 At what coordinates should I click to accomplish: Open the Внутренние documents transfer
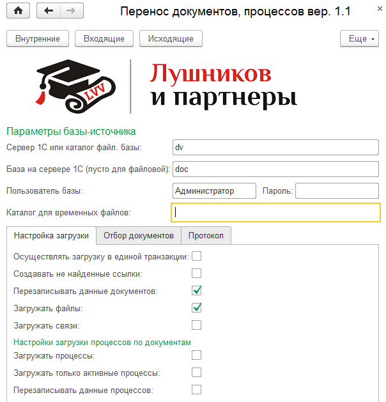38,39
